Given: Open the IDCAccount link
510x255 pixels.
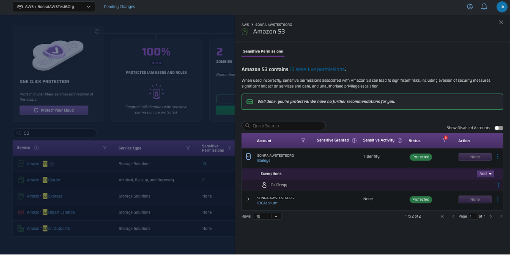Looking at the screenshot, I should (267, 203).
